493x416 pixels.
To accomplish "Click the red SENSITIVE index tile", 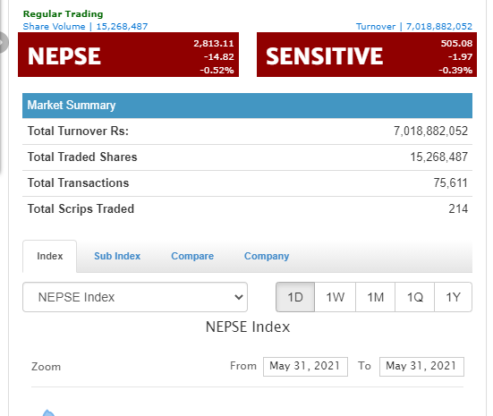I will coord(367,55).
